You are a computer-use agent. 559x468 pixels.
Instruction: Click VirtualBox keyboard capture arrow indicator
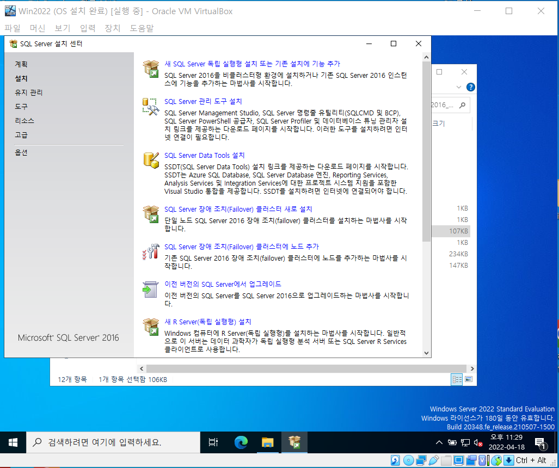pyautogui.click(x=509, y=460)
